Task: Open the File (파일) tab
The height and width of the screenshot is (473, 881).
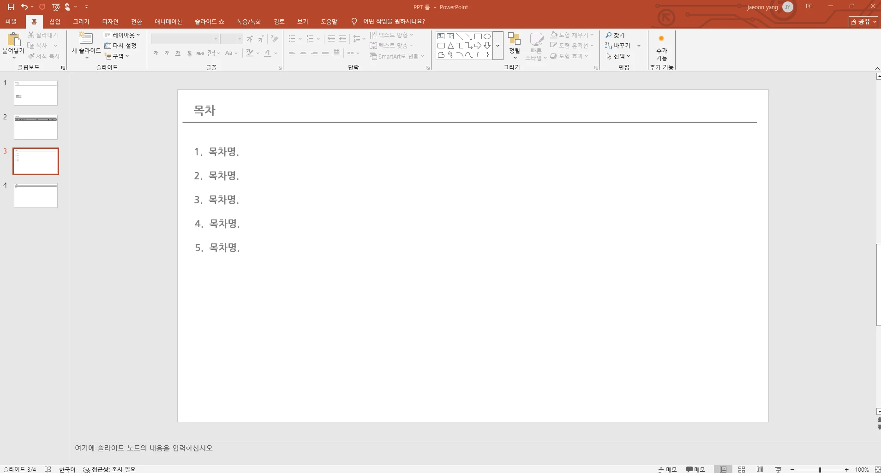Action: (x=11, y=22)
